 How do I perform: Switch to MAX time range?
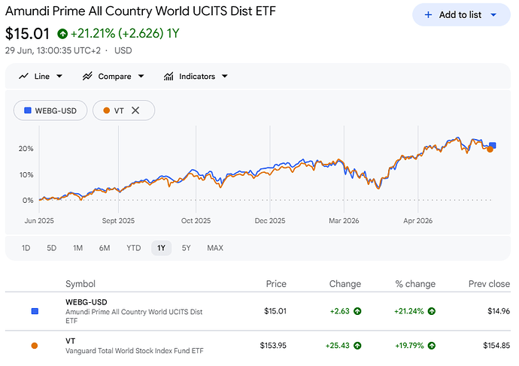click(x=215, y=248)
